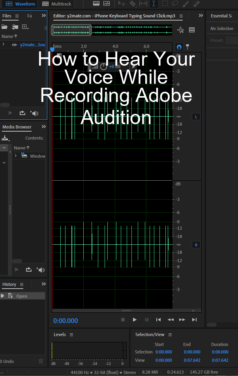Click the marker pin icon on the timeline
This screenshot has width=238, height=376.
[187, 47]
